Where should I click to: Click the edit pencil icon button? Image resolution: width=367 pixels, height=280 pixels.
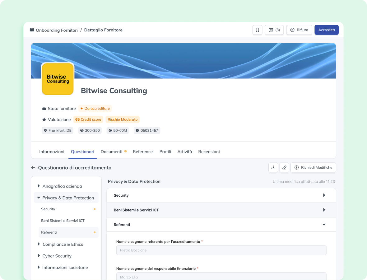(x=284, y=167)
